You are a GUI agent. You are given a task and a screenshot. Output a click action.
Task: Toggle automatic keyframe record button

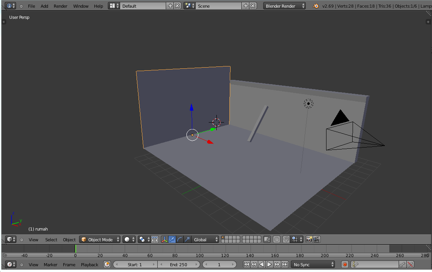345,264
